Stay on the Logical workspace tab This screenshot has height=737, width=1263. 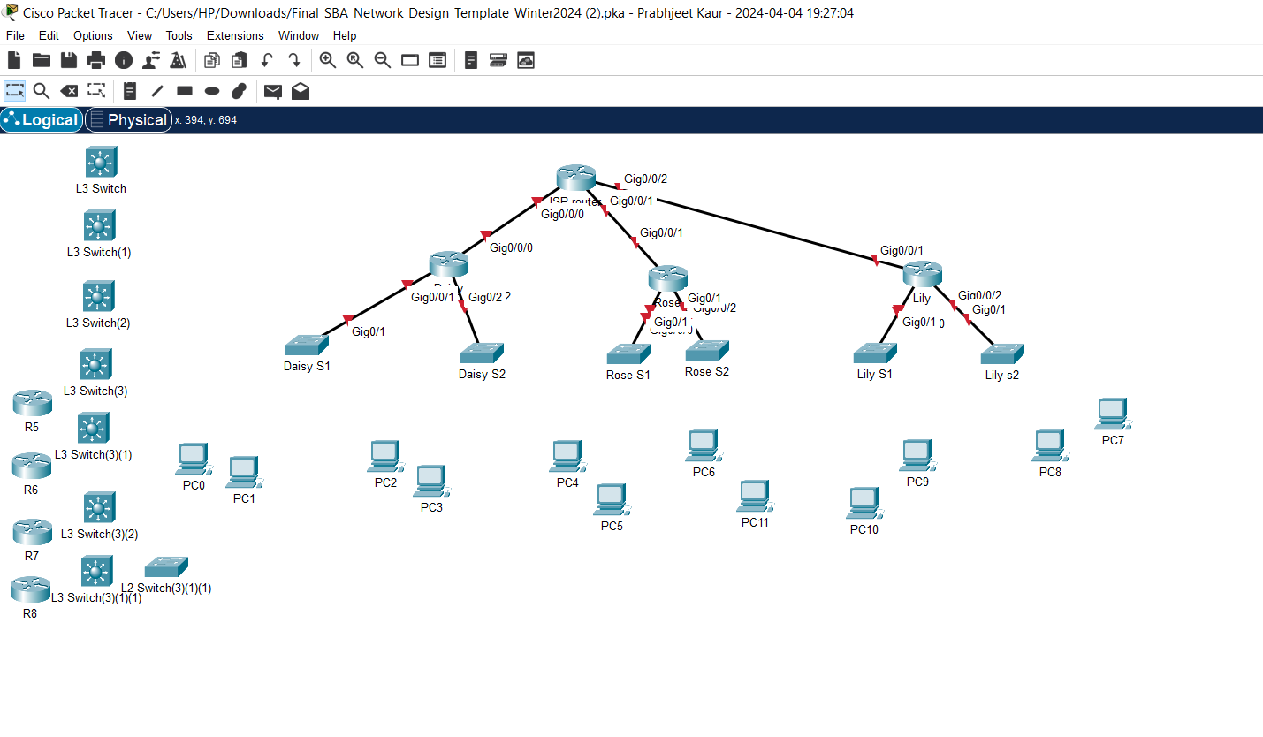[x=41, y=119]
